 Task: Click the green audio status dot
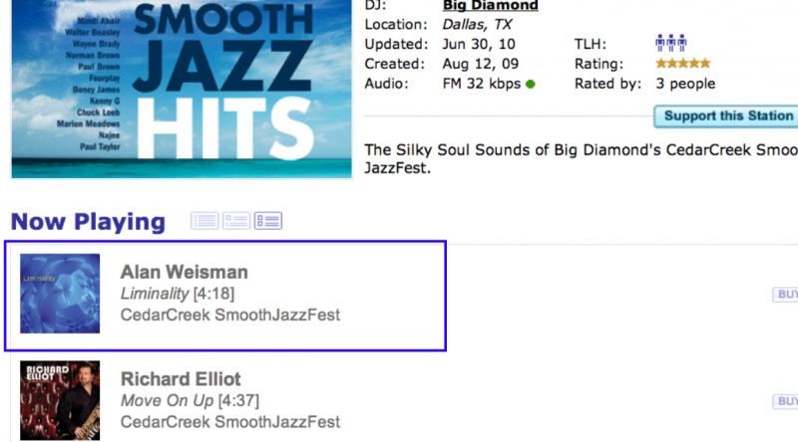531,85
